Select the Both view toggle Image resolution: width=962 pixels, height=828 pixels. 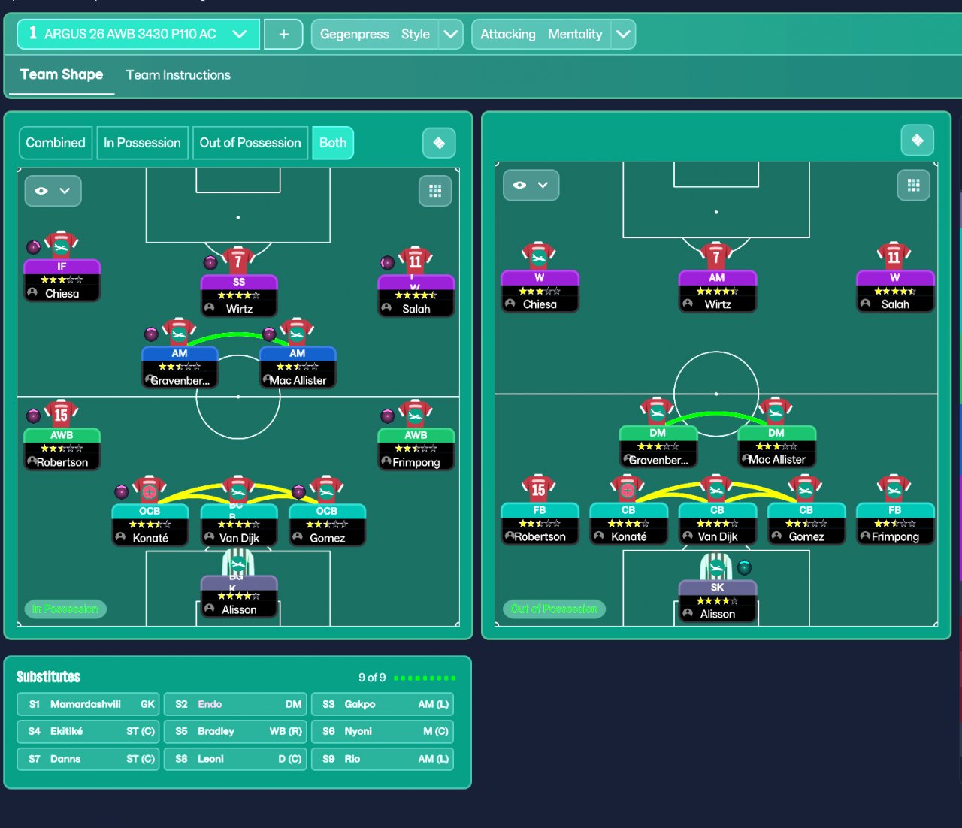click(333, 143)
